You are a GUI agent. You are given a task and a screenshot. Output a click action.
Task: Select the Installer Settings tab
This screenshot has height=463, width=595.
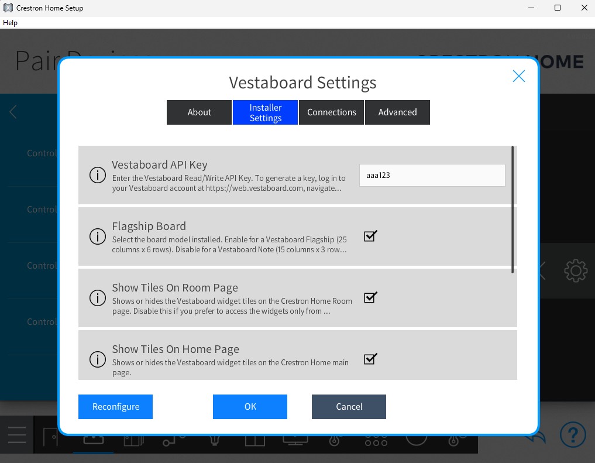coord(265,112)
